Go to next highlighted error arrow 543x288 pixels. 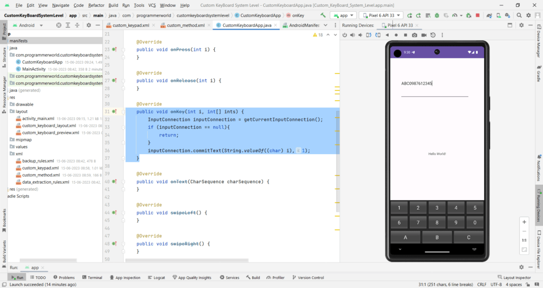click(335, 35)
